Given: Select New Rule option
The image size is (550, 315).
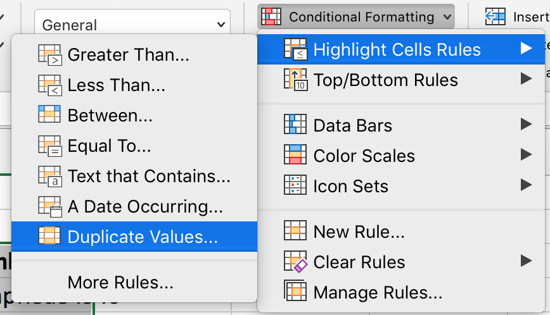Looking at the screenshot, I should (x=359, y=232).
